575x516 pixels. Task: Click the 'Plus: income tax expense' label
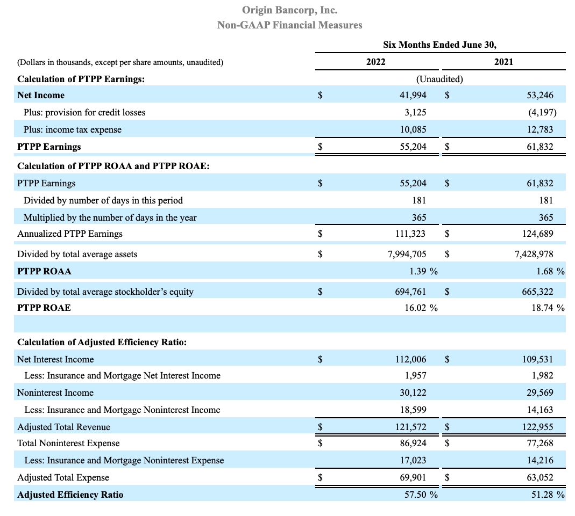pyautogui.click(x=72, y=129)
